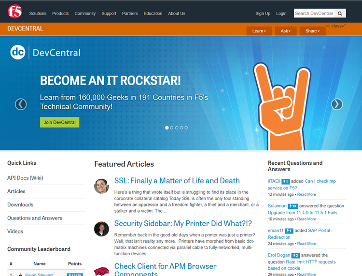This screenshot has height=276, width=362.
Task: Open the Education menu
Action: [153, 14]
